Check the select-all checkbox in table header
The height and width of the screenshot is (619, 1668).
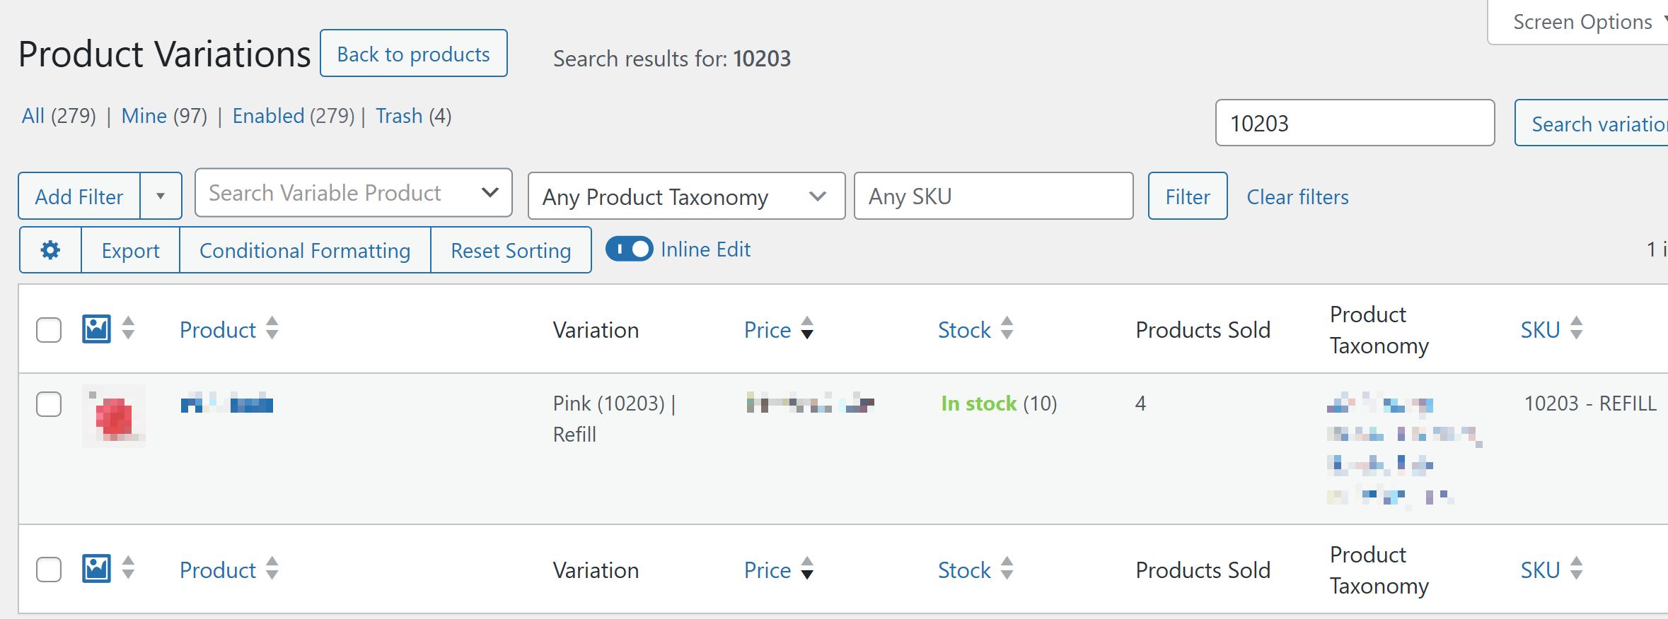(x=49, y=330)
